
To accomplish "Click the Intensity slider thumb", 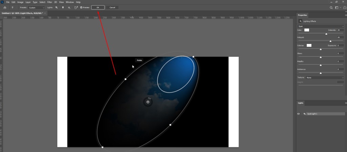I will point(326,34).
